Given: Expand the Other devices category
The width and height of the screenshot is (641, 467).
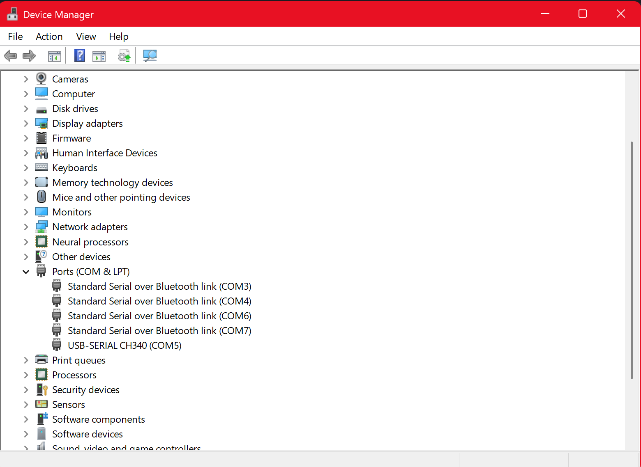Looking at the screenshot, I should tap(26, 257).
